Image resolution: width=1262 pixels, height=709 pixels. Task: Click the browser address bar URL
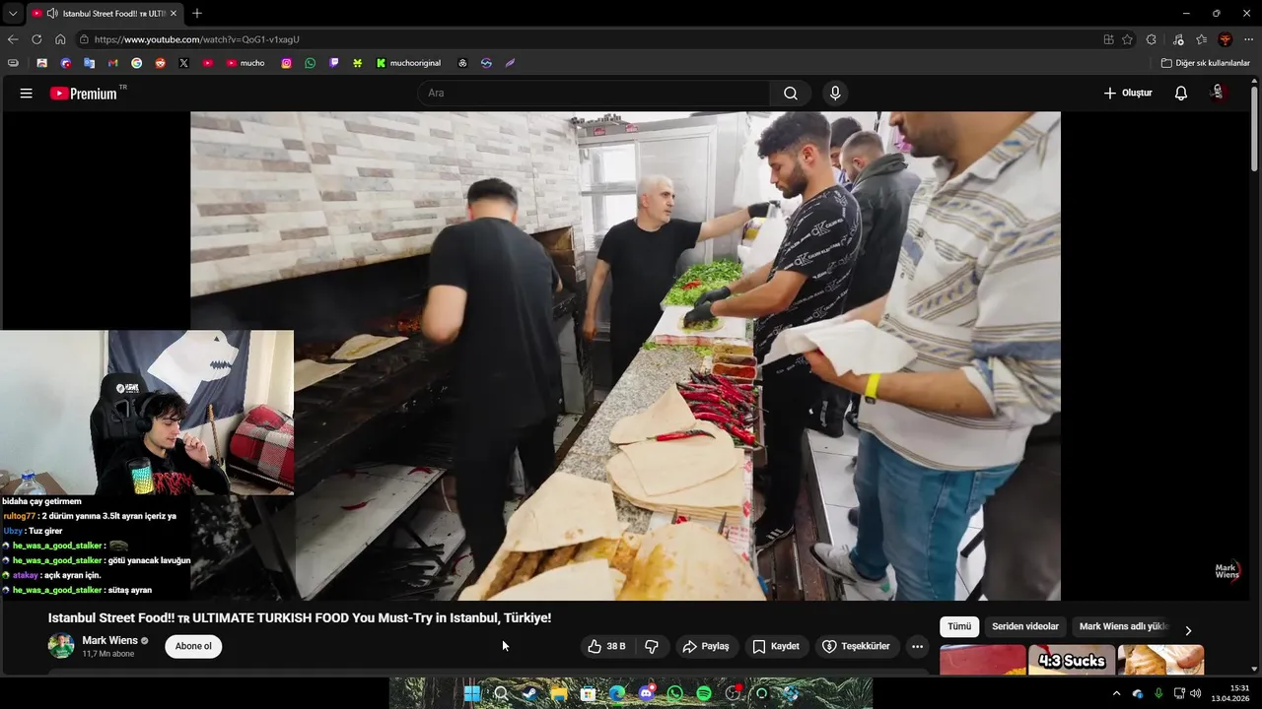(x=196, y=39)
